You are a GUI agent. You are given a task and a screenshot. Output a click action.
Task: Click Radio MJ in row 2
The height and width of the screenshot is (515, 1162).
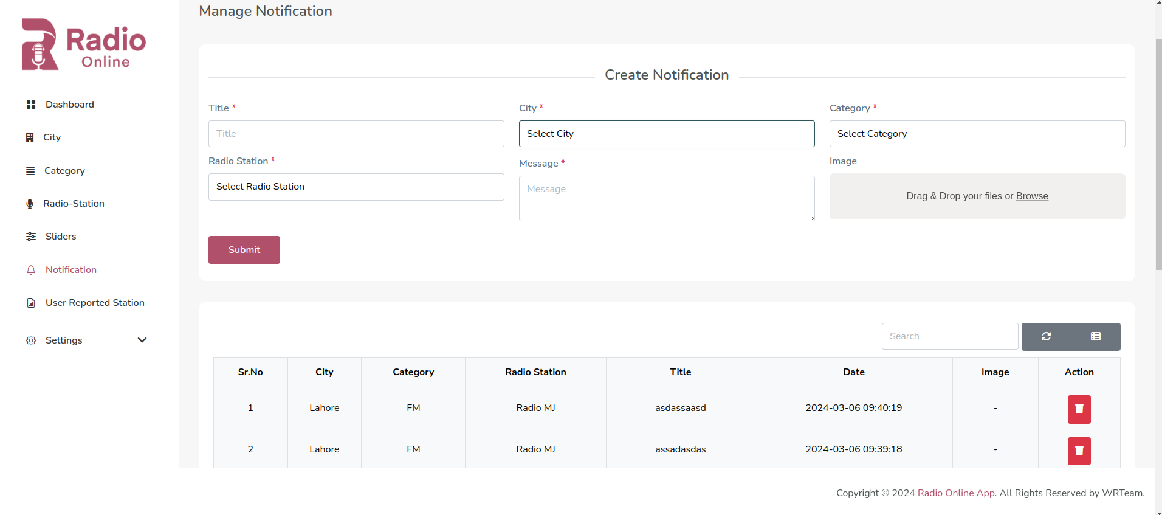[x=535, y=449]
